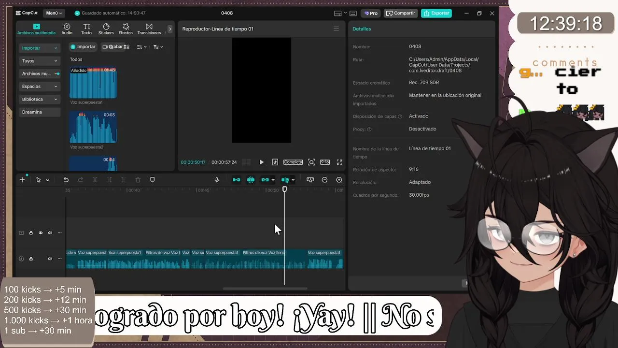Image resolution: width=618 pixels, height=348 pixels.
Task: Open video track more options
Action: (x=60, y=233)
